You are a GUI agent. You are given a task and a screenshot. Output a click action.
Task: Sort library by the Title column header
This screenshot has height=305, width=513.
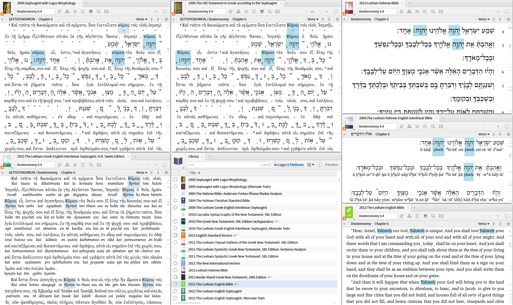[195, 173]
